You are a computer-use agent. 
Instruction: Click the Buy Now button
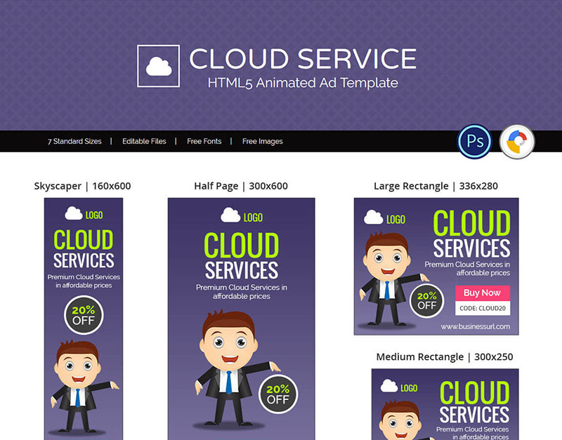483,293
